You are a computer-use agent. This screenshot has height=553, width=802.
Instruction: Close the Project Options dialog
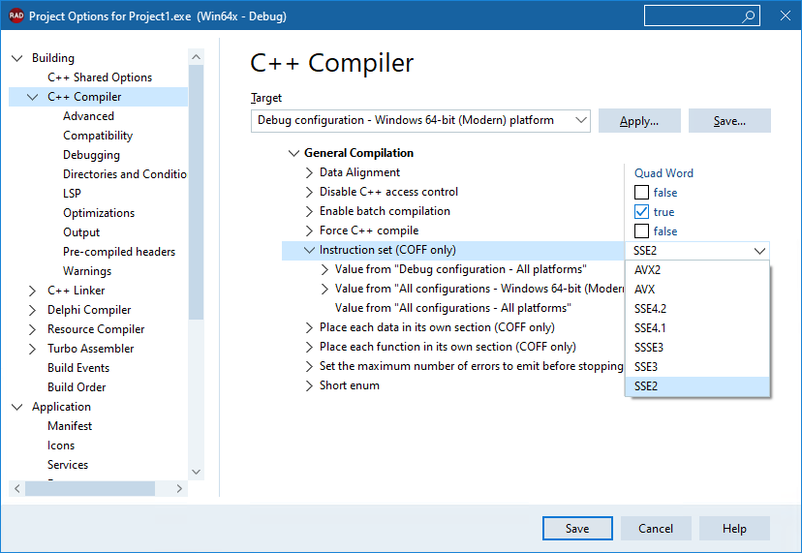(x=786, y=15)
